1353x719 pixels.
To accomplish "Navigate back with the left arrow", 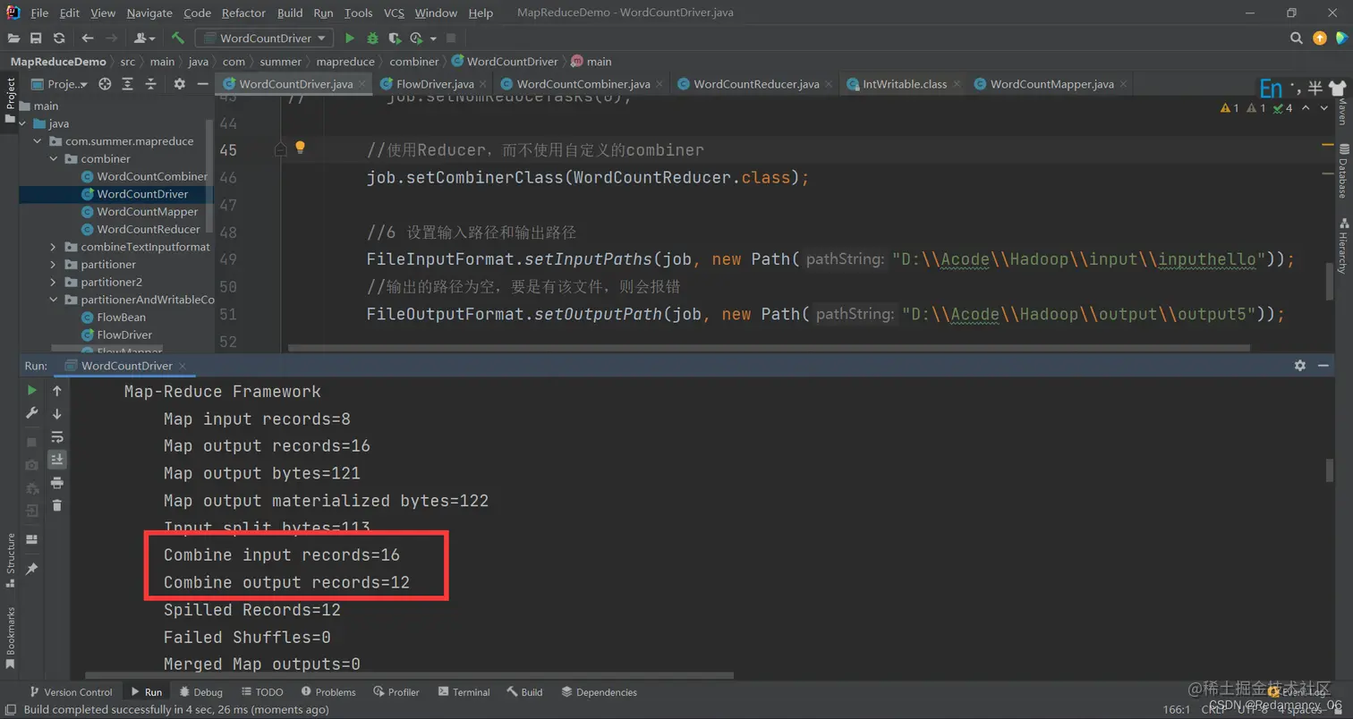I will 87,38.
